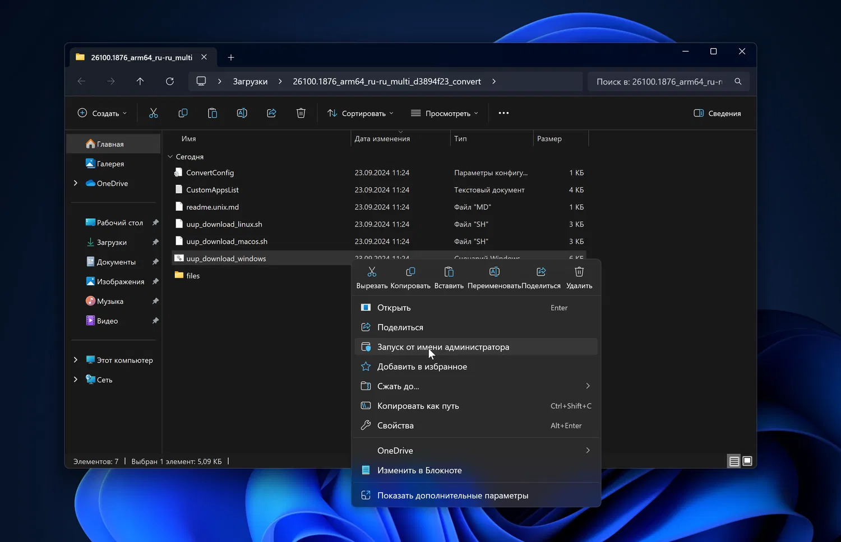Click Загрузки in the address breadcrumb
This screenshot has width=841, height=542.
click(x=250, y=81)
